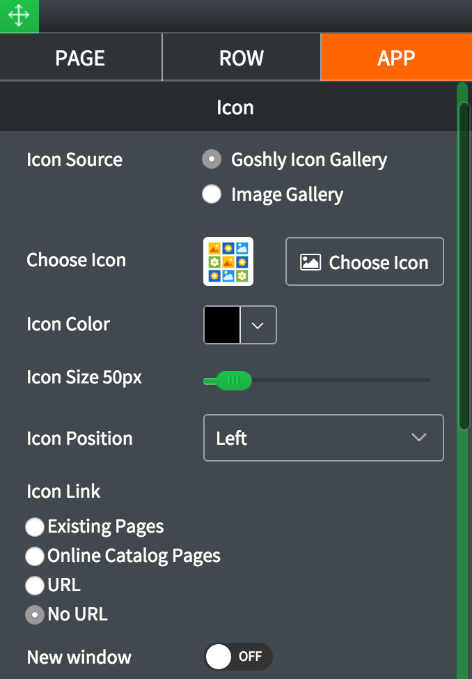Pick the No URL link option

[35, 615]
